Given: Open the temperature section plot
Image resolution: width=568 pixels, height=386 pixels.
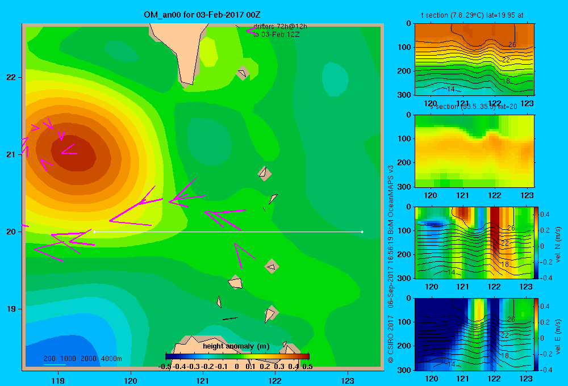Looking at the screenshot, I should pyautogui.click(x=474, y=60).
